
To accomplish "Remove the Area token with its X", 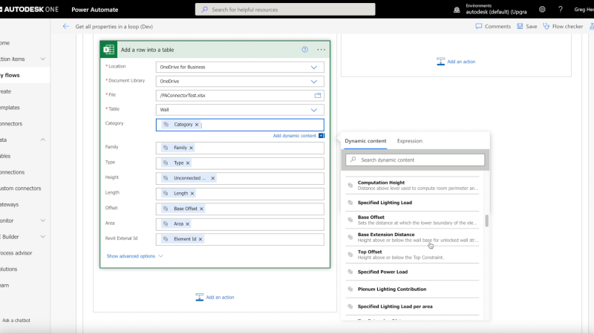I will pyautogui.click(x=187, y=224).
